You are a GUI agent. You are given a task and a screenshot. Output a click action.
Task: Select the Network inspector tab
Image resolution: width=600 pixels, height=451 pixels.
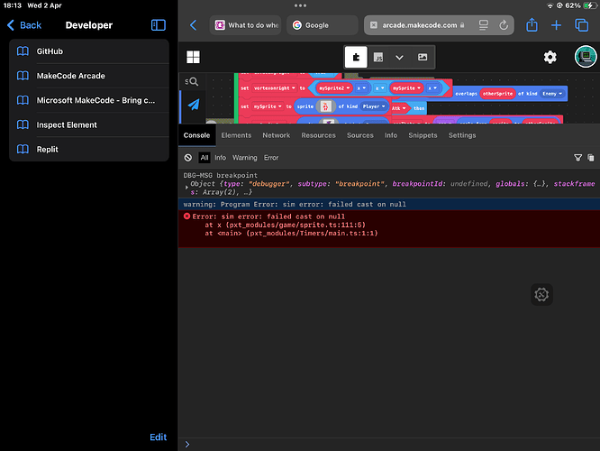tap(277, 135)
